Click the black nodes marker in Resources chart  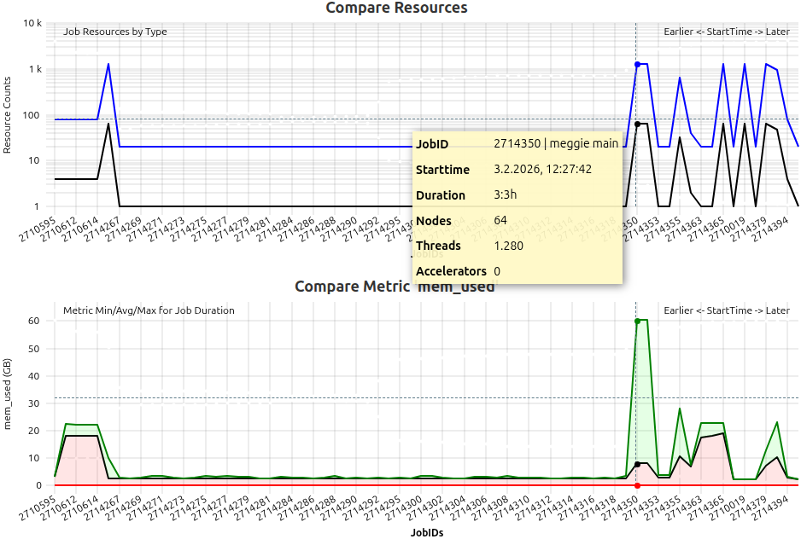pyautogui.click(x=637, y=125)
